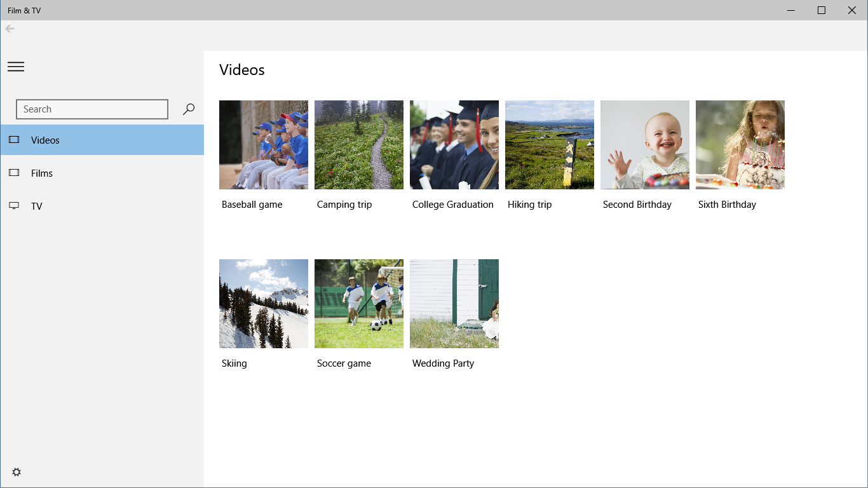Select the film-strip icon next to Videos
Screen dimensions: 868x488
pos(14,140)
